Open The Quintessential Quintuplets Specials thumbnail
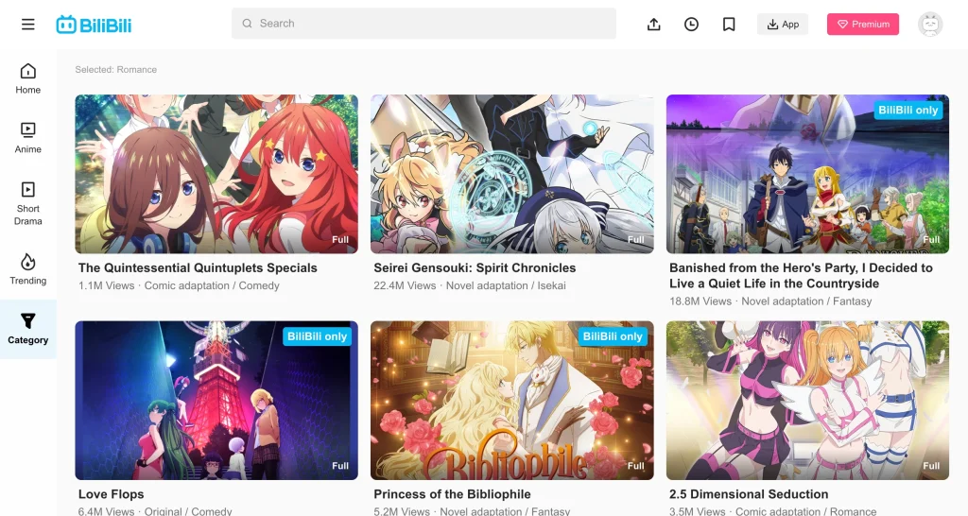This screenshot has height=516, width=968. [216, 174]
